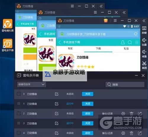Open settings gear for instance 2

click(123, 114)
